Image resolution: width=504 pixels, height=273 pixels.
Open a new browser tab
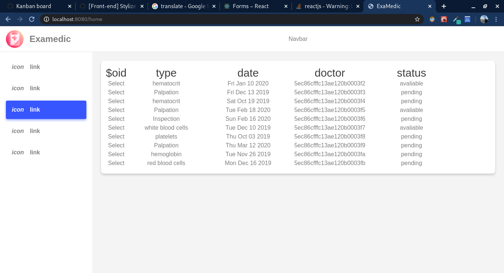[444, 6]
